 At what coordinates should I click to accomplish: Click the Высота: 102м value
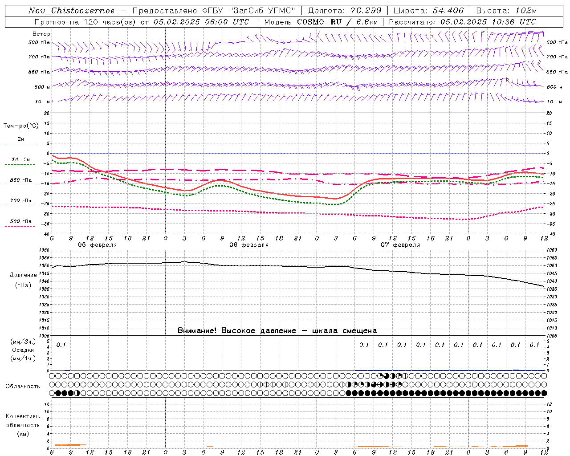tap(506, 11)
